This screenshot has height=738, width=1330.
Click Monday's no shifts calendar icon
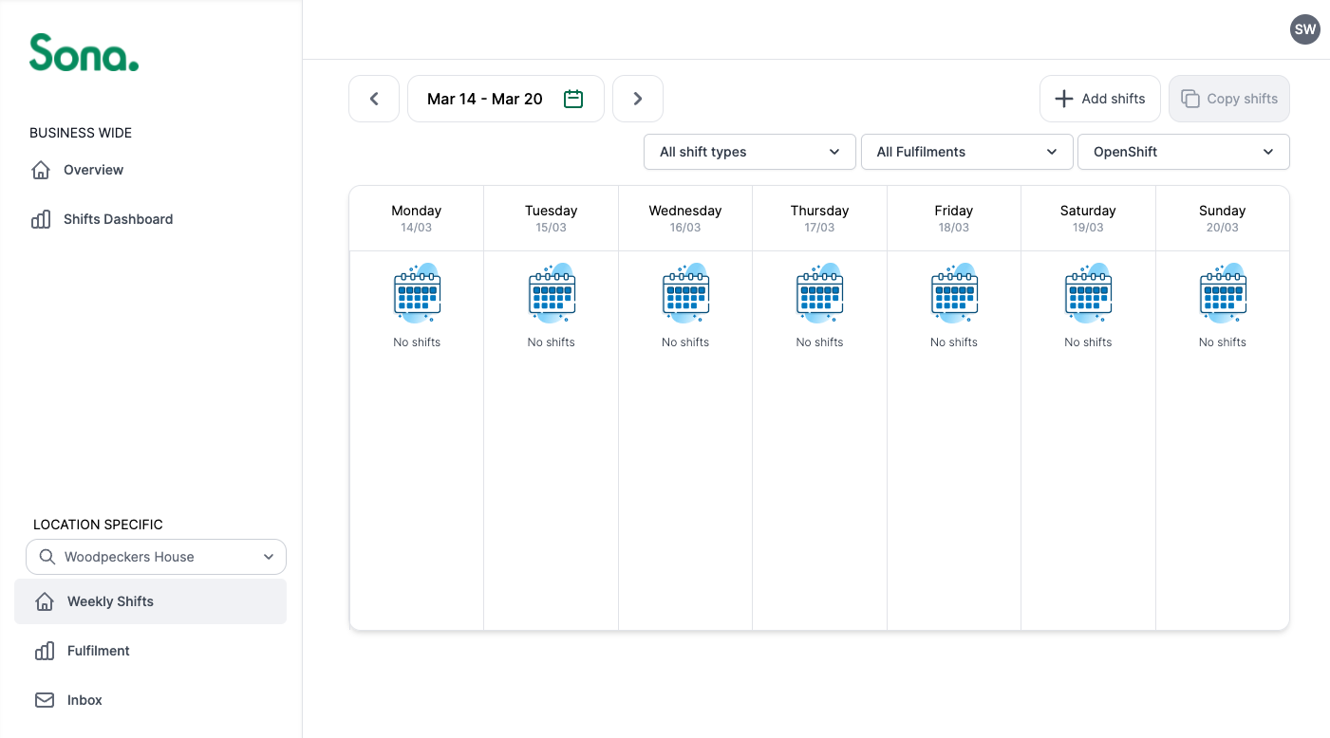417,293
